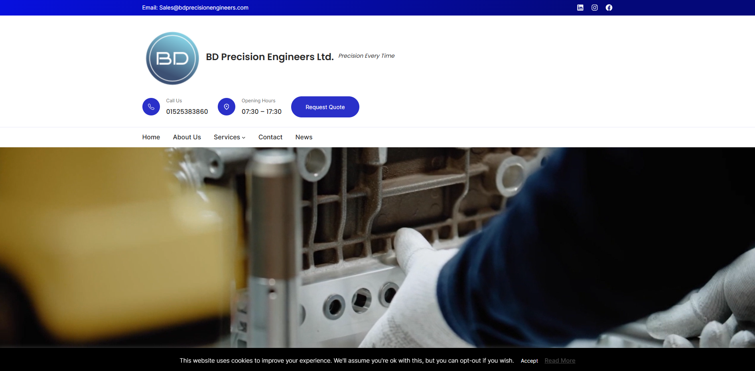This screenshot has width=755, height=371.
Task: Click the BD monogram inside the circular logo
Action: pos(172,58)
